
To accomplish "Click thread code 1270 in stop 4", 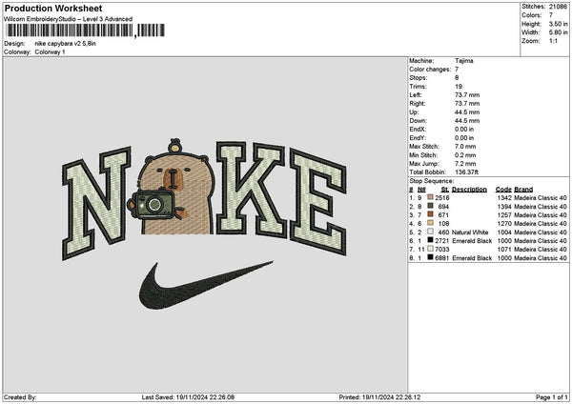I will (504, 224).
